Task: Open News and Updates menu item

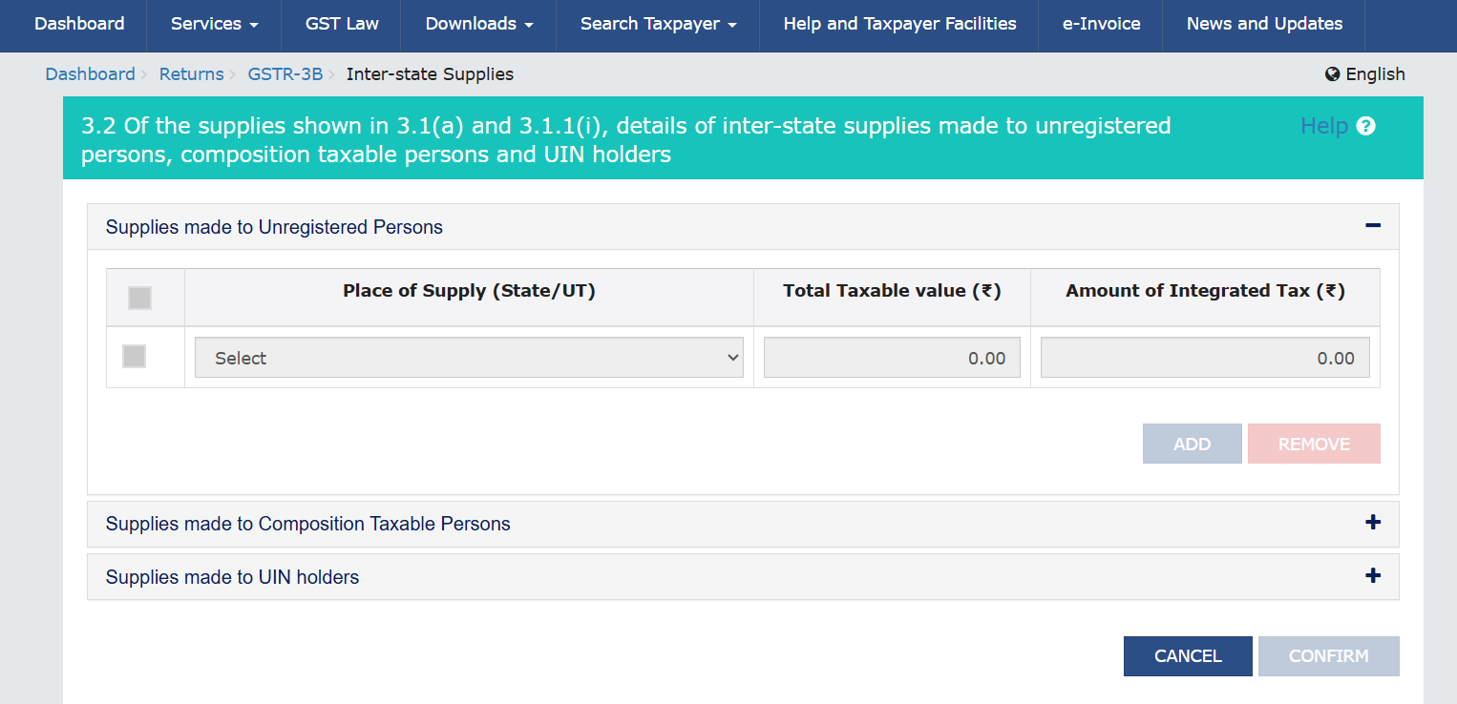Action: tap(1264, 25)
